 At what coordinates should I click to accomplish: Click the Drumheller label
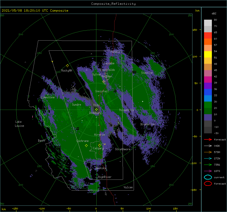[x=148, y=124]
